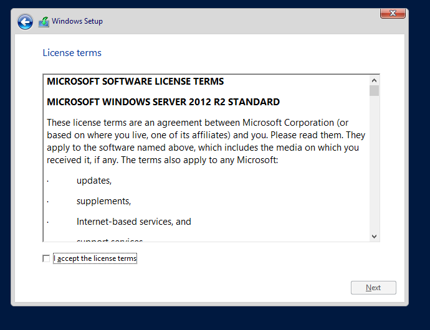Screen dimensions: 430x330
Task: Tick the accept license terms checkbox
Action: [46, 258]
